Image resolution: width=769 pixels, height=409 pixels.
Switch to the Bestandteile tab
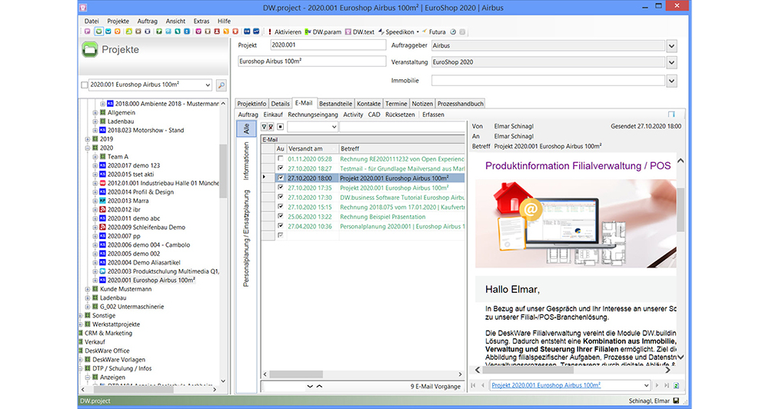pyautogui.click(x=335, y=103)
